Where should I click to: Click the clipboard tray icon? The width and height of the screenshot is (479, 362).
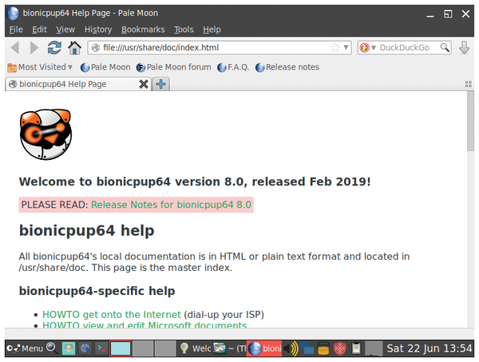[356, 348]
